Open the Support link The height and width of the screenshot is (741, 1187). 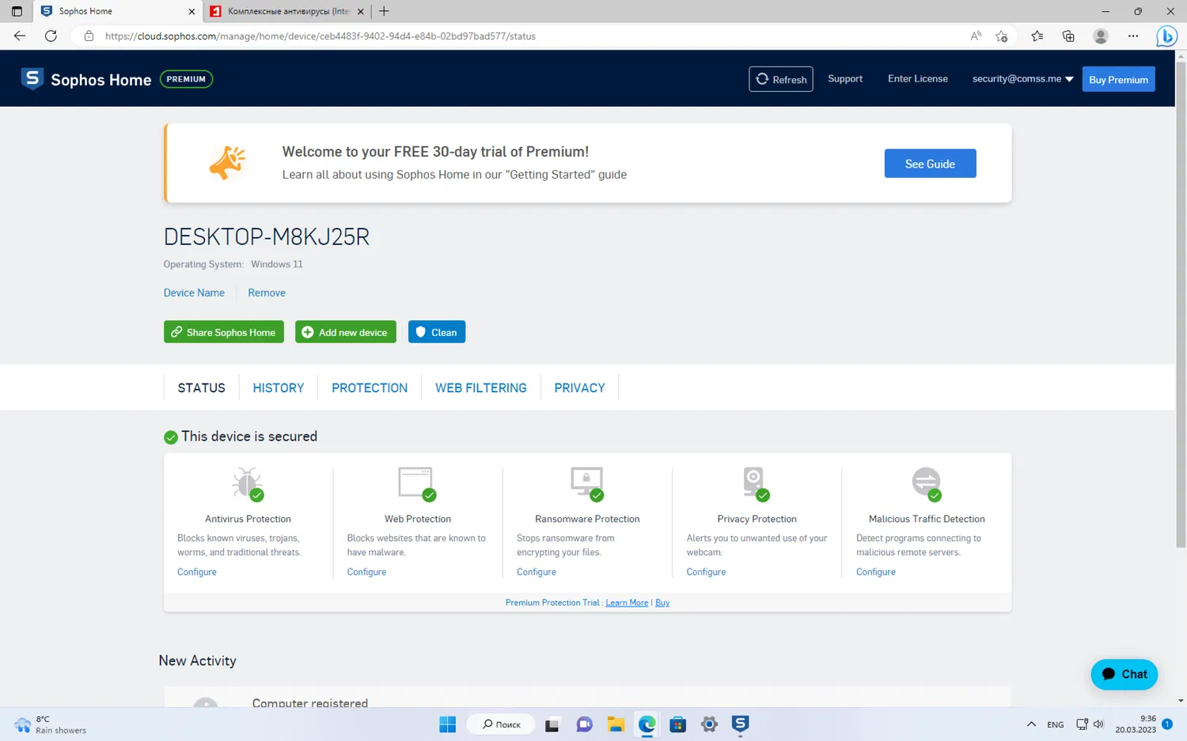pyautogui.click(x=845, y=79)
